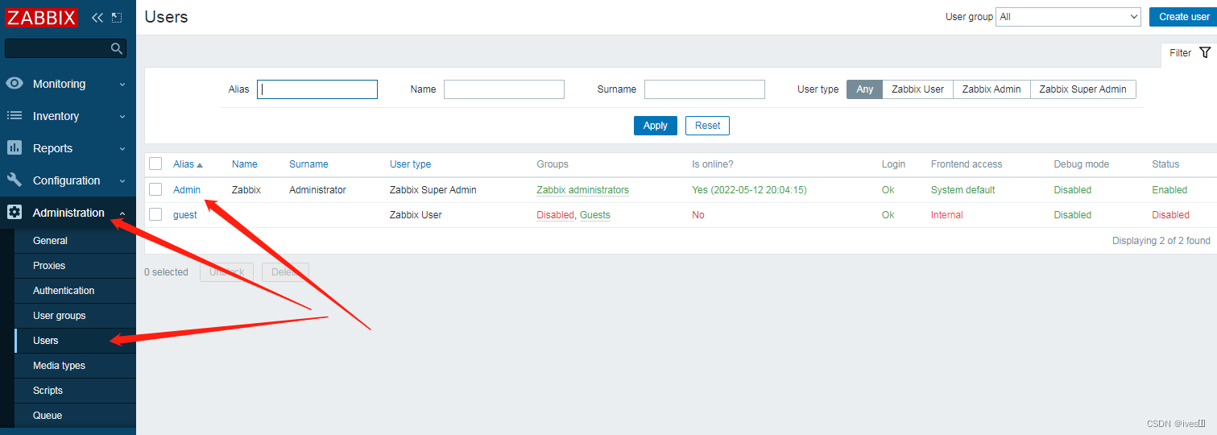
Task: Open the Disabled group link for guest
Action: coord(556,215)
